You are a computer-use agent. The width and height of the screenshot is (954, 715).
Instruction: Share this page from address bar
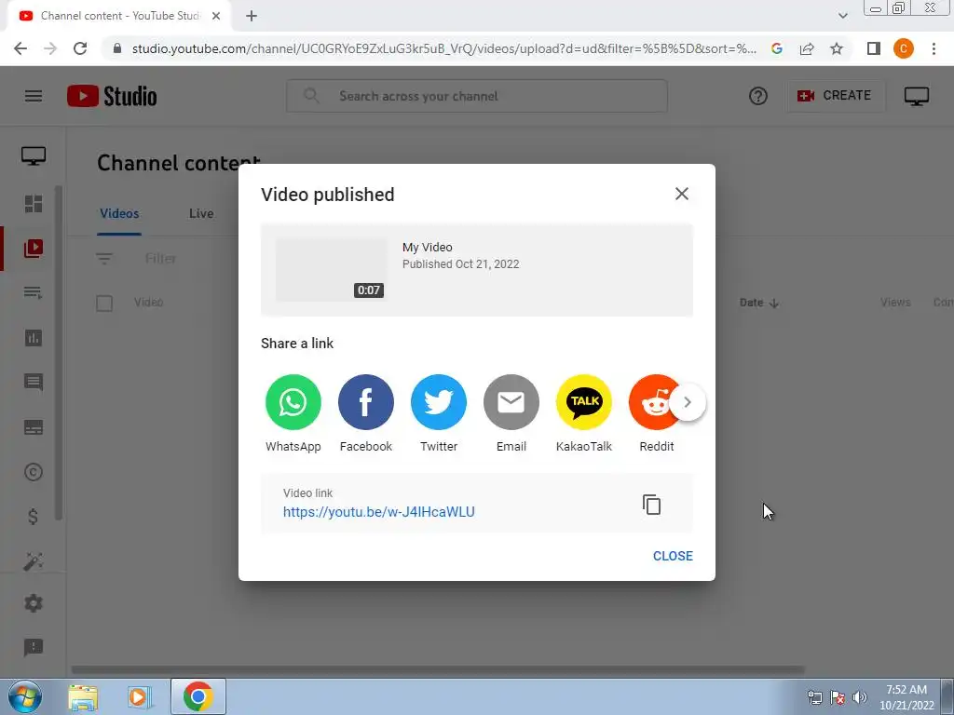tap(807, 48)
